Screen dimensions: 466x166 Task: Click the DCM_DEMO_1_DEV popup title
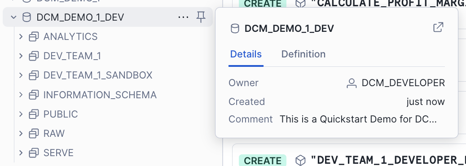(x=289, y=29)
